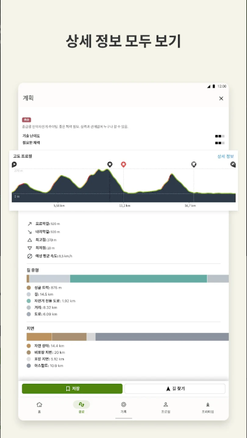Open the 기록 record tab
247x438 pixels.
coord(123,407)
